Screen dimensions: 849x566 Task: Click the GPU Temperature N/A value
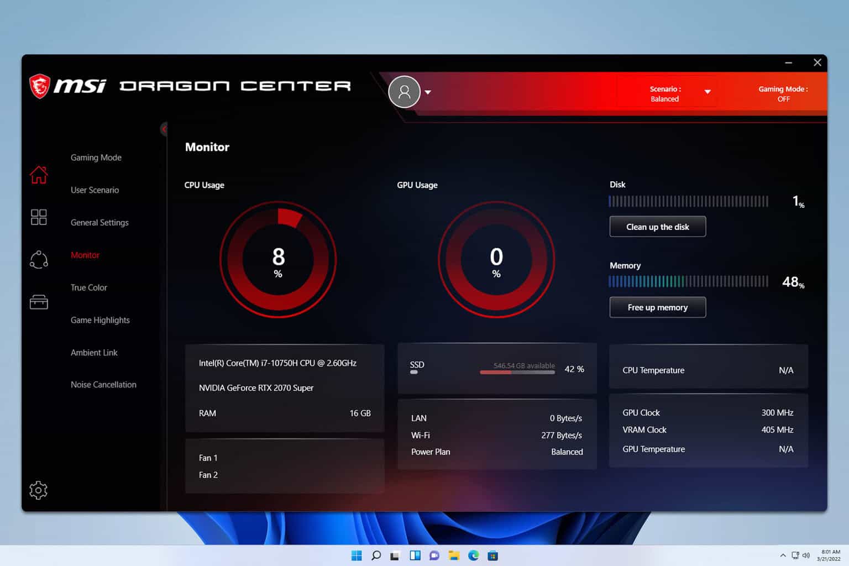pos(786,449)
